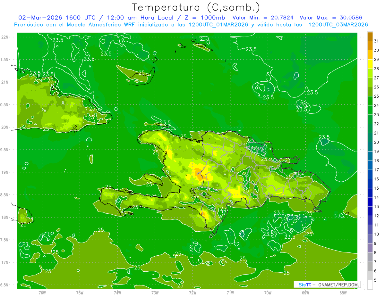
Task: Click the purple legend swatch between 9 and 10
Action: click(x=370, y=239)
